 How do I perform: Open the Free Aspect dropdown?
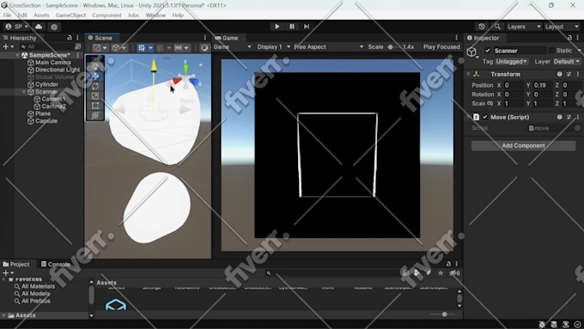click(328, 47)
